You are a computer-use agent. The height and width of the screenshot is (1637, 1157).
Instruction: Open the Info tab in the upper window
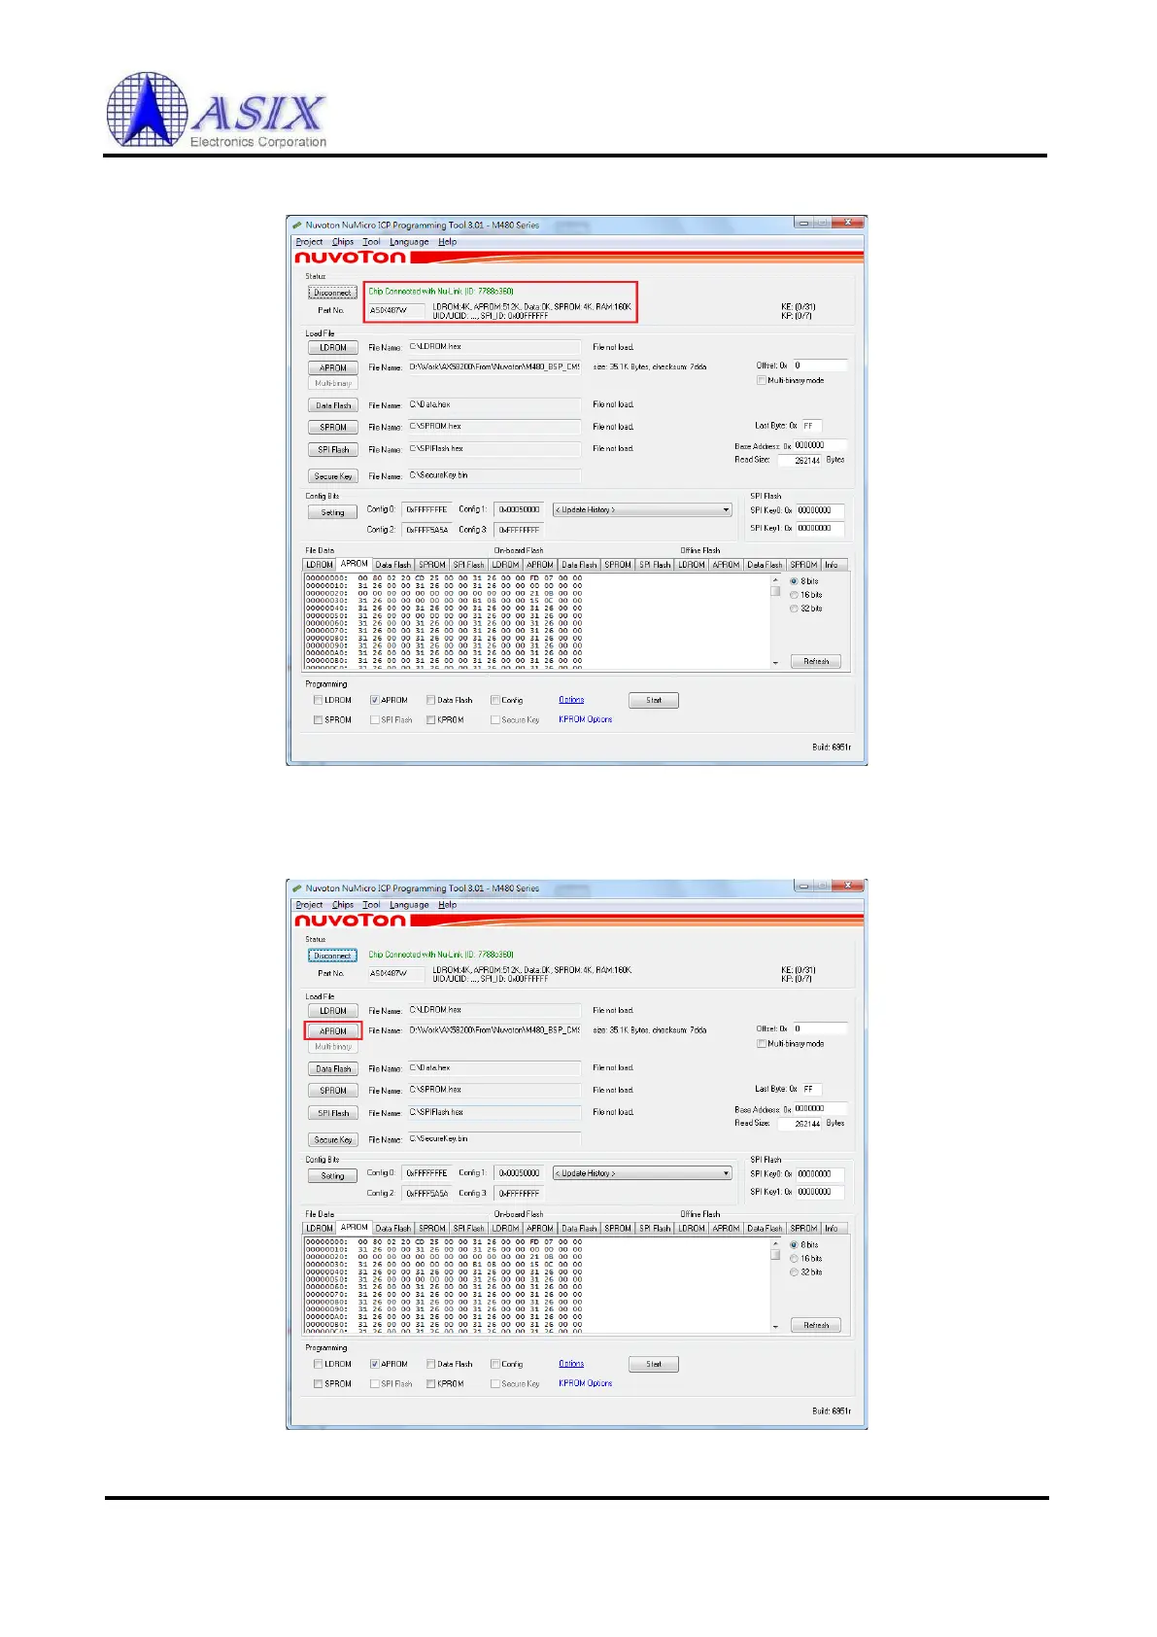tap(832, 565)
